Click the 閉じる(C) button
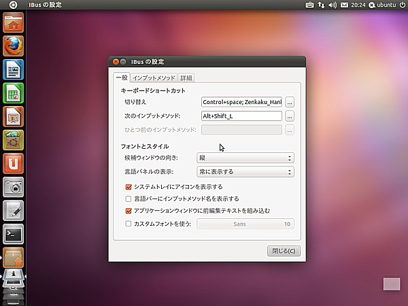Viewport: 408px width, 306px height. [x=284, y=251]
